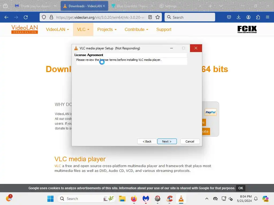Viewport: 274px width, 205px height.
Task: Click the VideoLAN Organization logo
Action: (24, 29)
